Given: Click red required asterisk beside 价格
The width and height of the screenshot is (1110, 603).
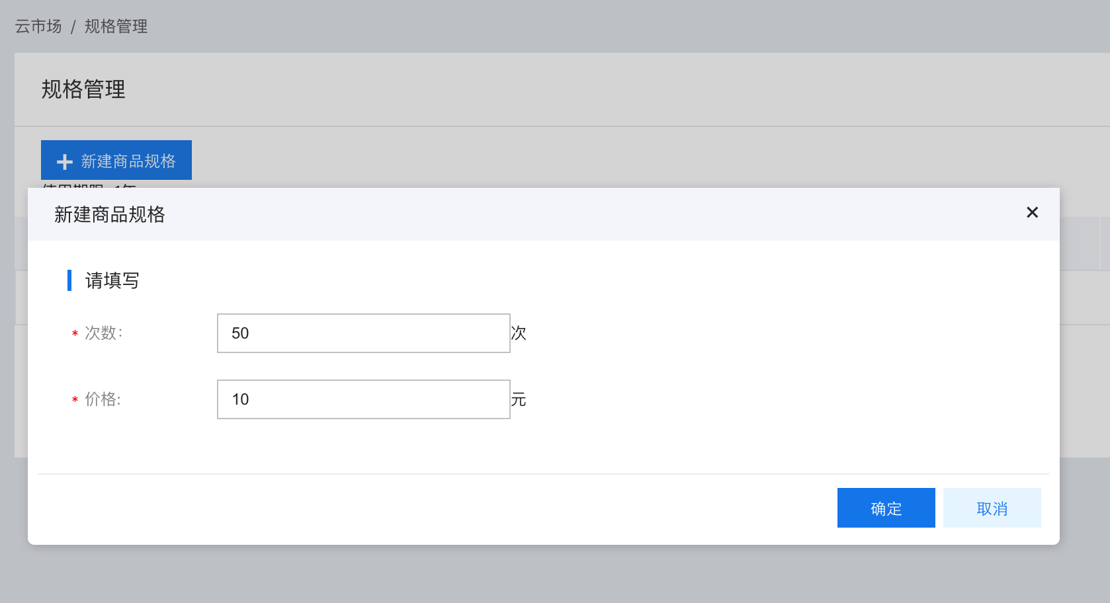Looking at the screenshot, I should (x=75, y=400).
